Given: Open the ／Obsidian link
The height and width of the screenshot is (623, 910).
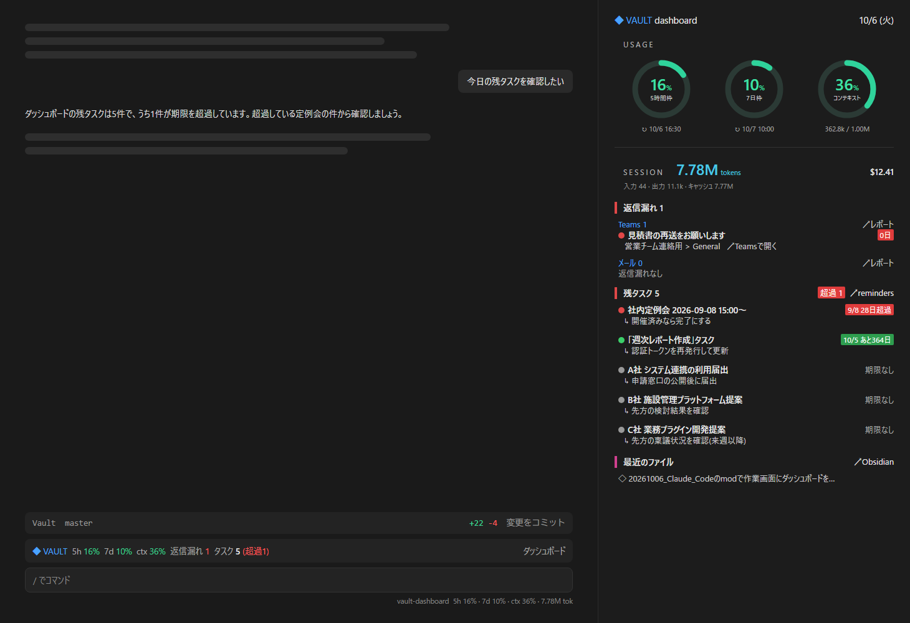Looking at the screenshot, I should [x=874, y=462].
